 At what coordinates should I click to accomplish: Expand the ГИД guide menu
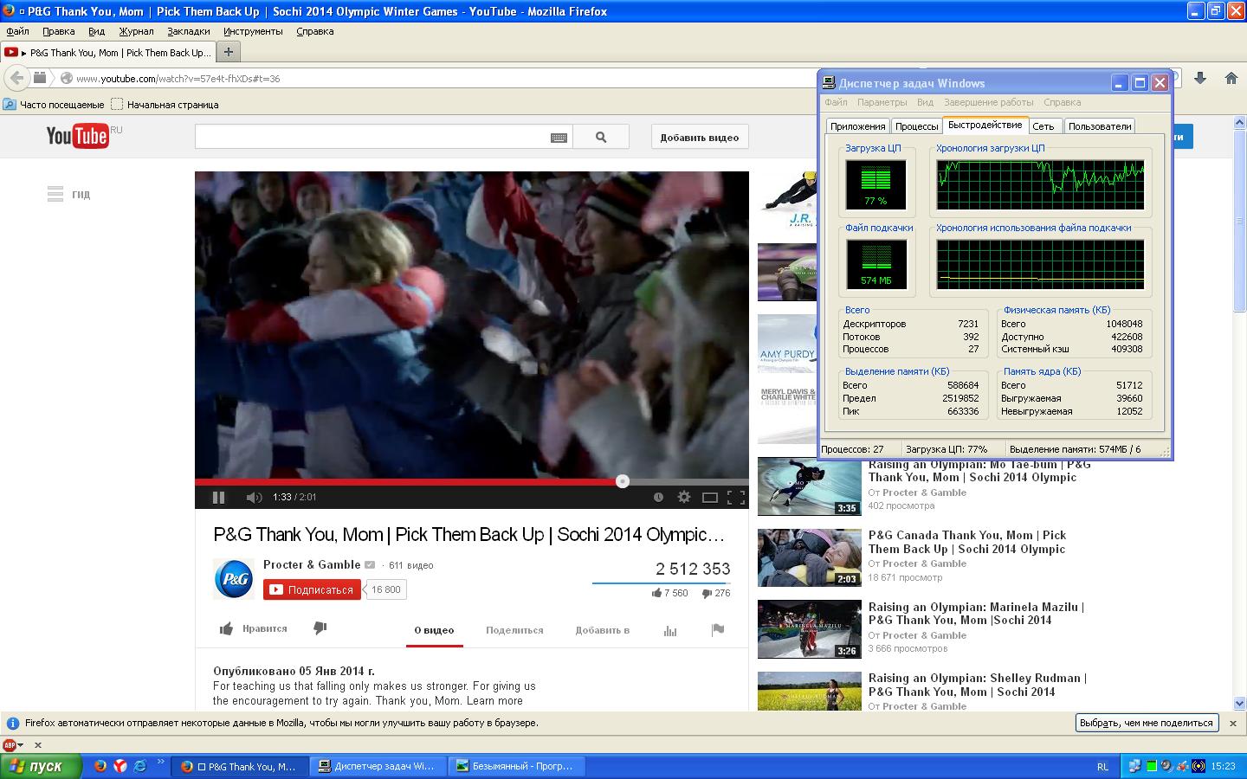68,195
